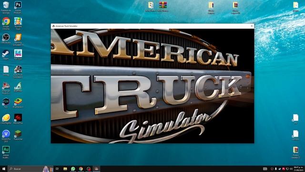The image size is (305, 172).
Task: Close the American Truck Simulator window
Action: 252,26
